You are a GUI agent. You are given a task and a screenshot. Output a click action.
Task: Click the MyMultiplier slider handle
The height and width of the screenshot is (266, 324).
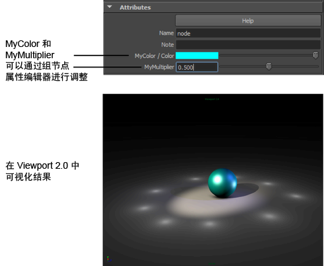(268, 66)
